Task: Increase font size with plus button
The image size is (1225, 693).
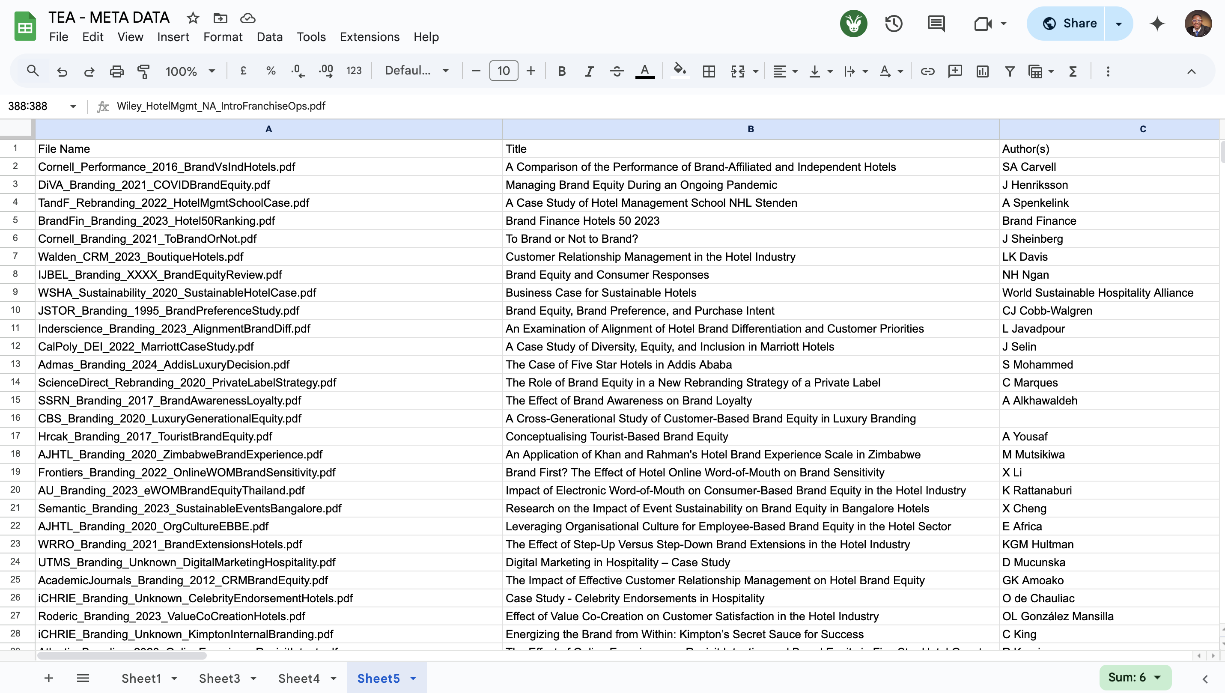Action: coord(531,71)
